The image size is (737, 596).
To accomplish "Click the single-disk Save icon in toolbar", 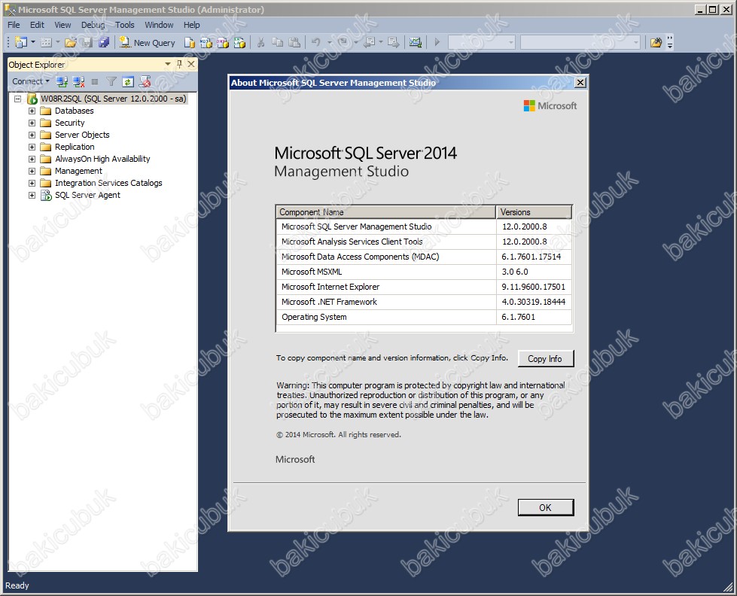I will tap(87, 43).
